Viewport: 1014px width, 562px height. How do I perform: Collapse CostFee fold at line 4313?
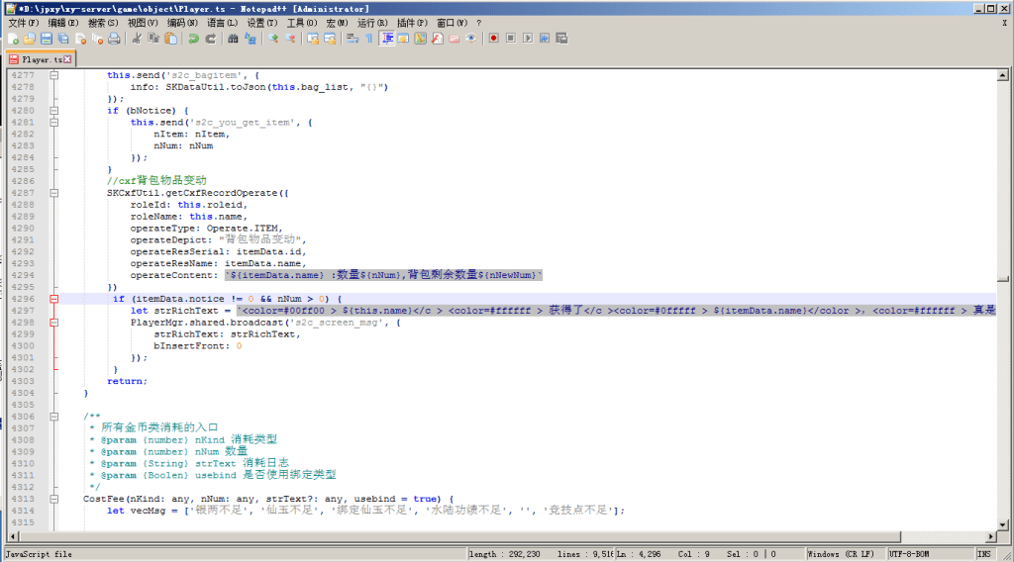click(x=54, y=500)
